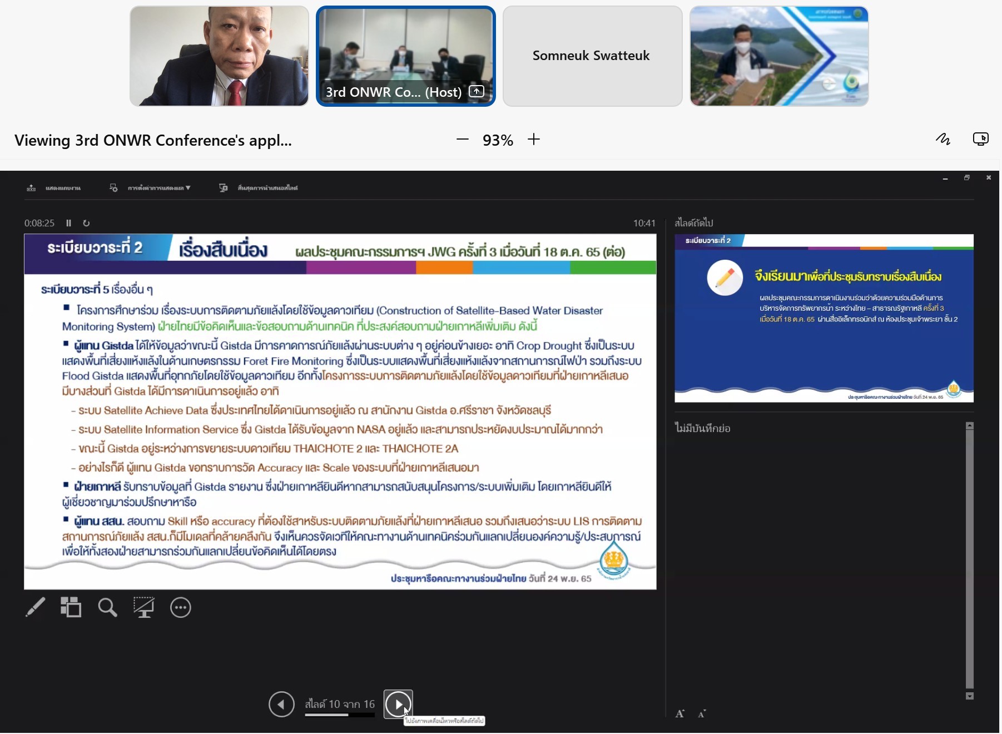
Task: Decrease the notes text size
Action: tap(702, 714)
